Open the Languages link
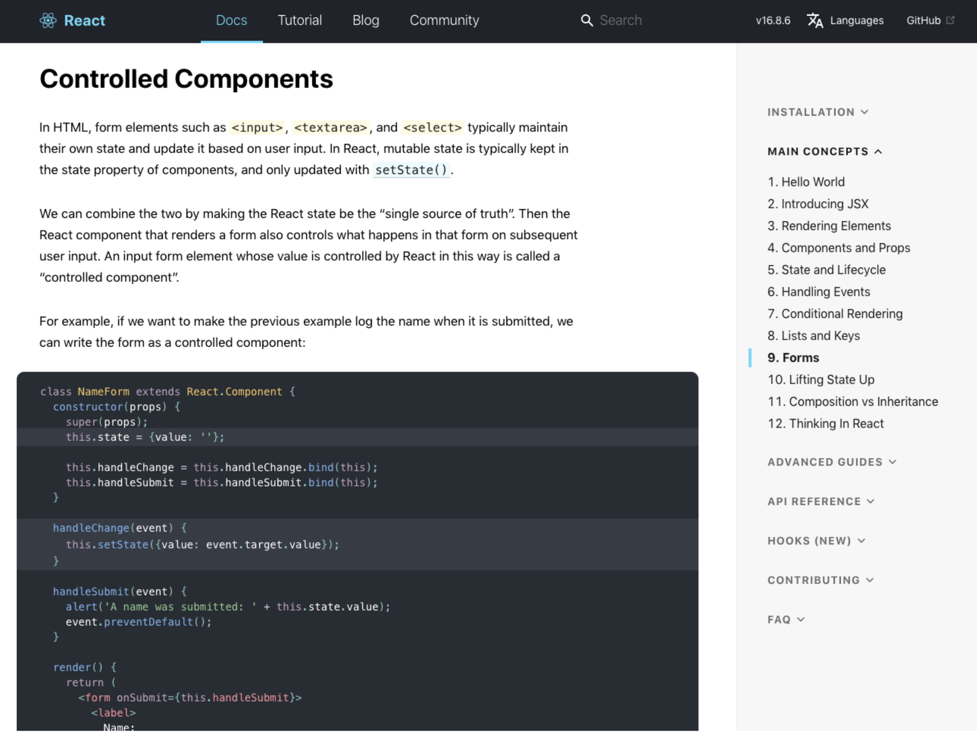Viewport: 977px width, 735px height. pyautogui.click(x=857, y=20)
